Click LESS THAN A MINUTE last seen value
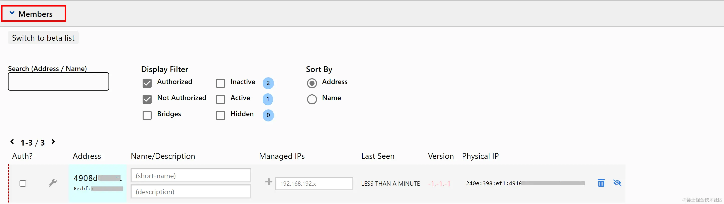Viewport: 724px width, 204px height. (x=390, y=183)
